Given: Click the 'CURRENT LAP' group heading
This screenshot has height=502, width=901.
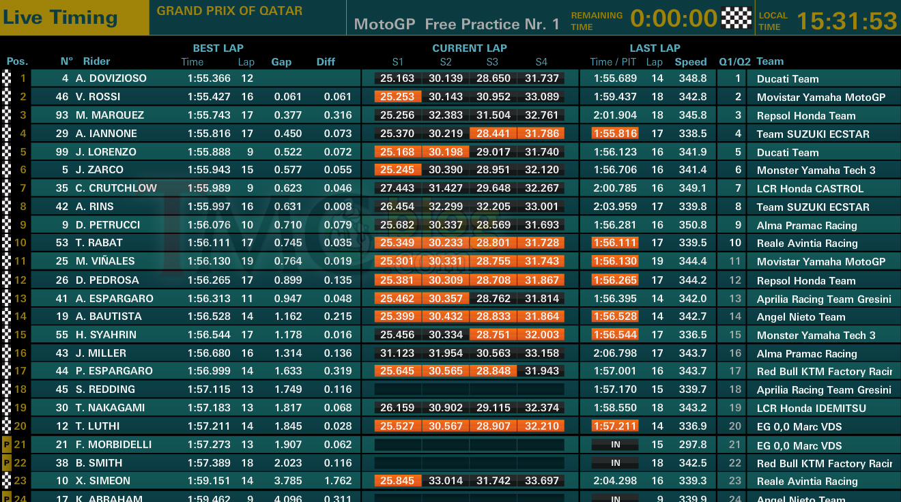Looking at the screenshot, I should tap(470, 48).
